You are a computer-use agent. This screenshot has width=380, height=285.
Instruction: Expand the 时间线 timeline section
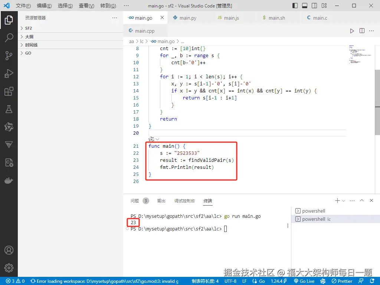[71, 45]
